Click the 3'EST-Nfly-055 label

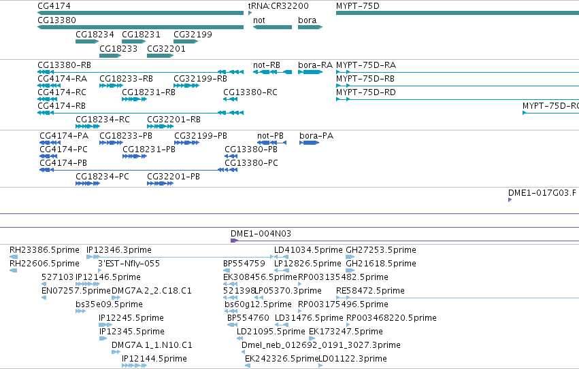[x=129, y=264]
